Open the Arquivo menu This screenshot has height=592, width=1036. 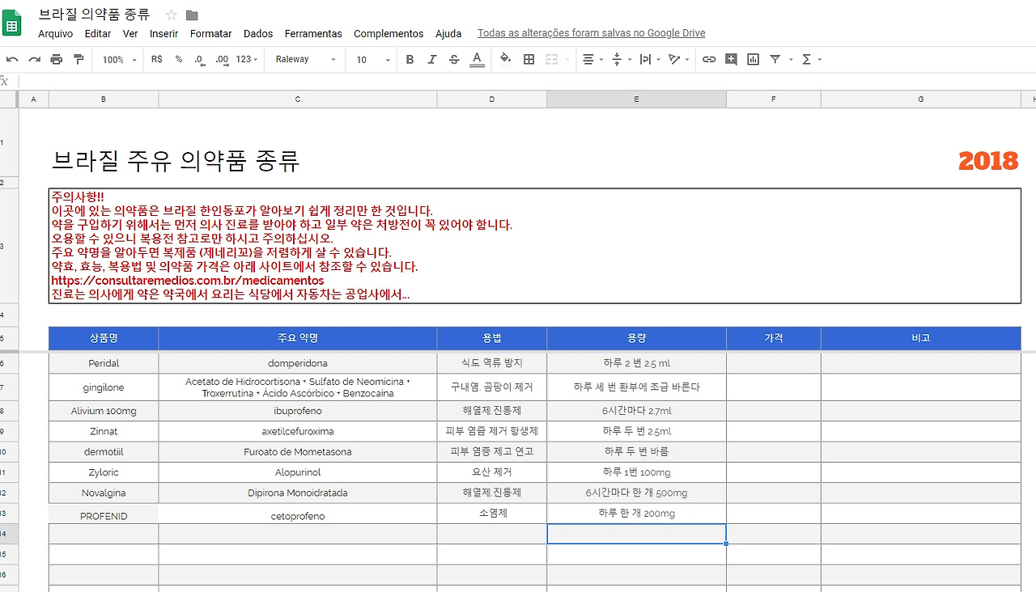pyautogui.click(x=56, y=33)
